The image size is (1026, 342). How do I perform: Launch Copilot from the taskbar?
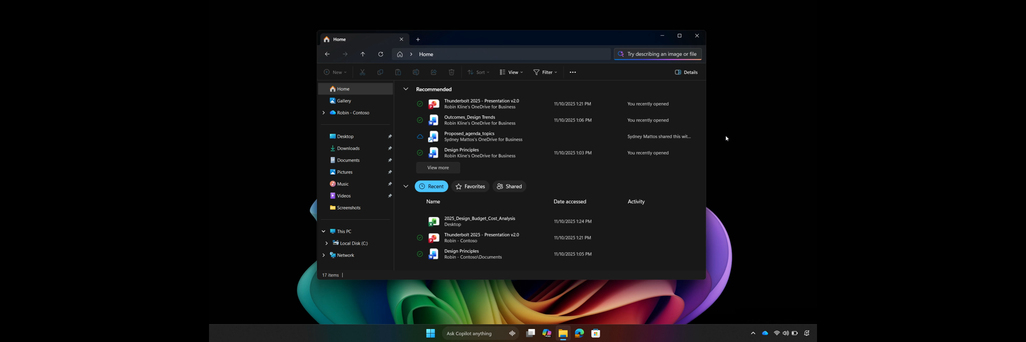pos(547,333)
